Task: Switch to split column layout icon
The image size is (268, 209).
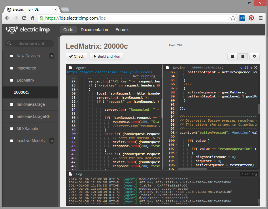Action: (x=243, y=56)
